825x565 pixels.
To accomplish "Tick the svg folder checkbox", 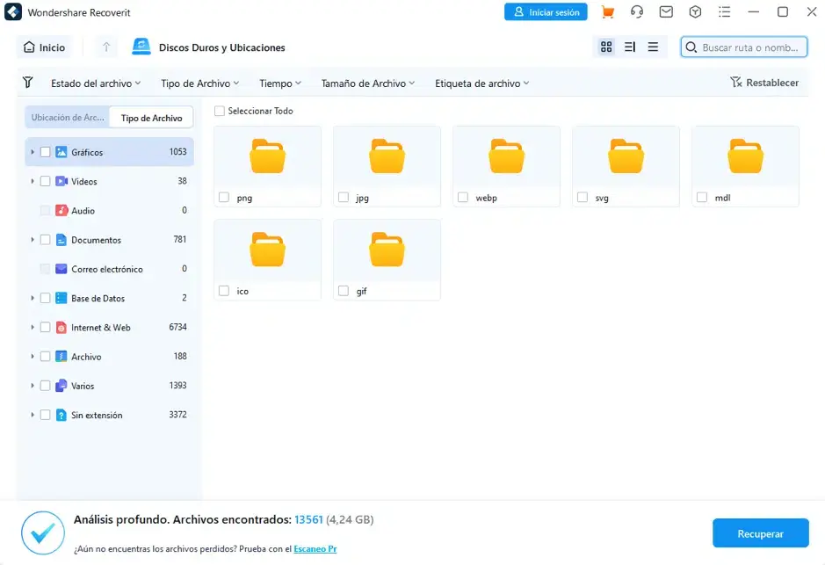I will (x=583, y=198).
